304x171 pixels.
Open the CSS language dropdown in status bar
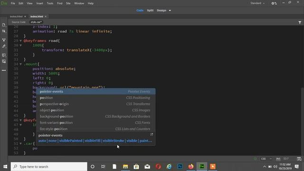click(266, 159)
